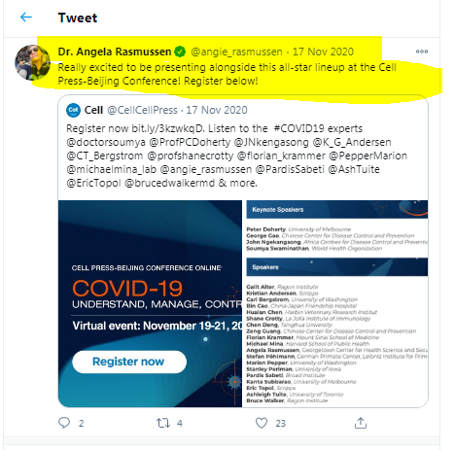Screen dimensions: 455x450
Task: Open the bit.ly/3kzwkqD registration link
Action: click(x=167, y=128)
